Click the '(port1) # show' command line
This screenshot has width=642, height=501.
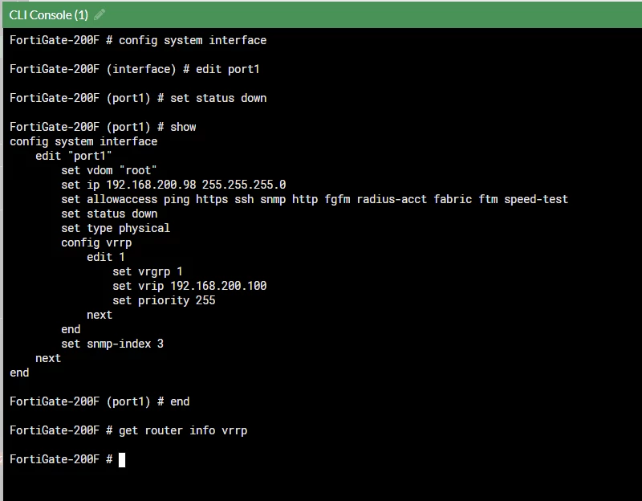coord(103,127)
